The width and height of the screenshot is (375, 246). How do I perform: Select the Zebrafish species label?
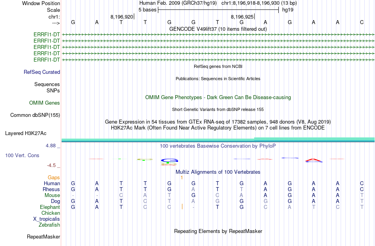(49, 225)
